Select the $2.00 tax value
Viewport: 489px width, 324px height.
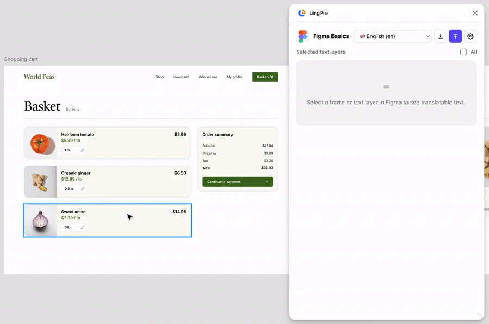coord(268,161)
